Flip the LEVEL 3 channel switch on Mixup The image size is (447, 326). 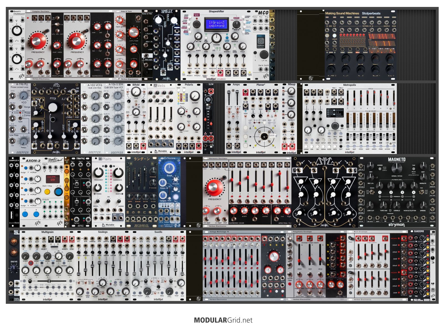point(283,115)
